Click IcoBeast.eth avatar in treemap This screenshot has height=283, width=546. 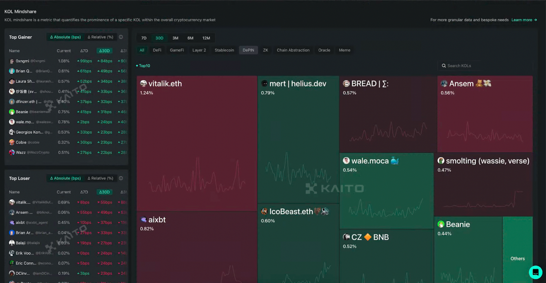pos(264,211)
